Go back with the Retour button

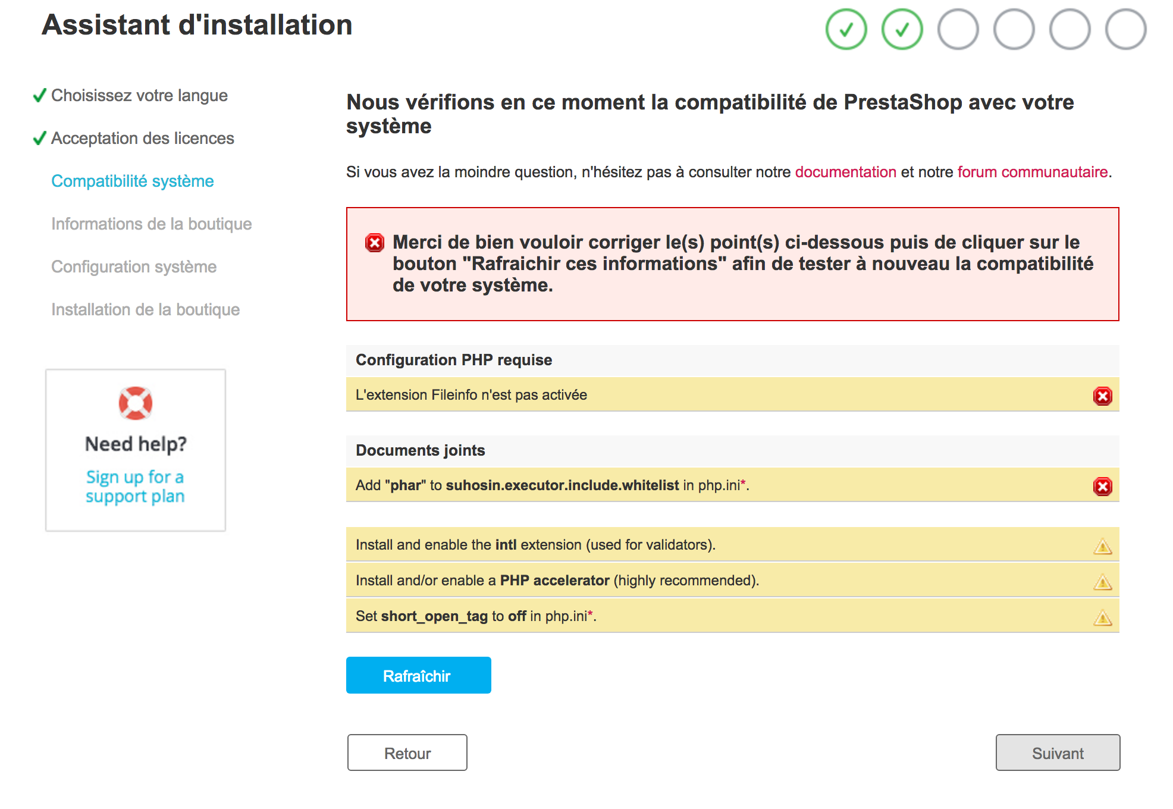click(407, 753)
